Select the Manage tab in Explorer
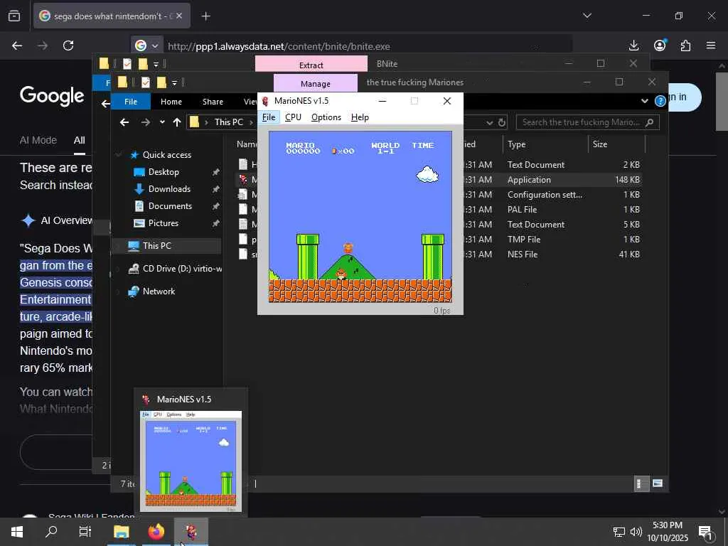Viewport: 728px width, 546px height. tap(316, 83)
